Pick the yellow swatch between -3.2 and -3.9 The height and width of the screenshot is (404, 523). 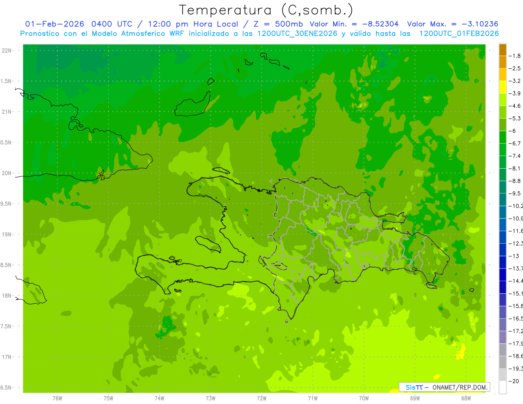pos(503,87)
